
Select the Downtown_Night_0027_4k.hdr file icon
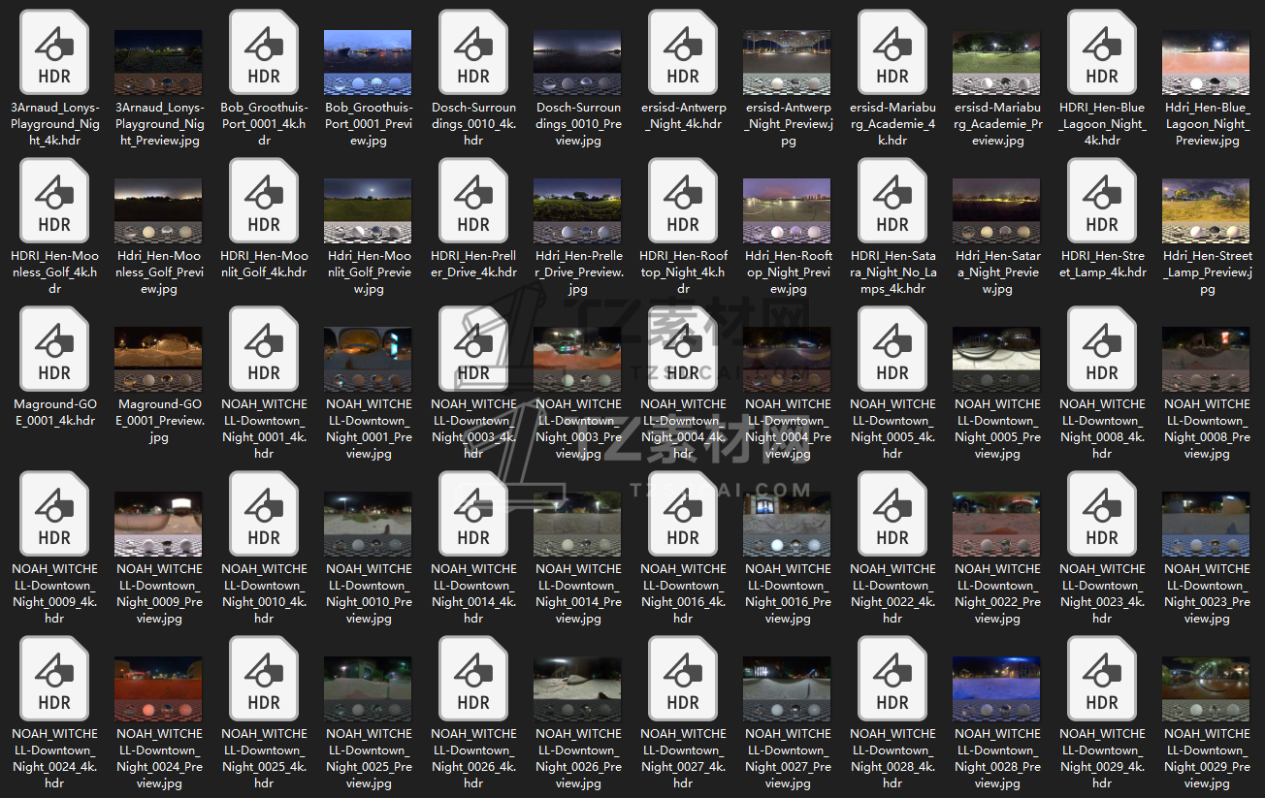pos(683,679)
